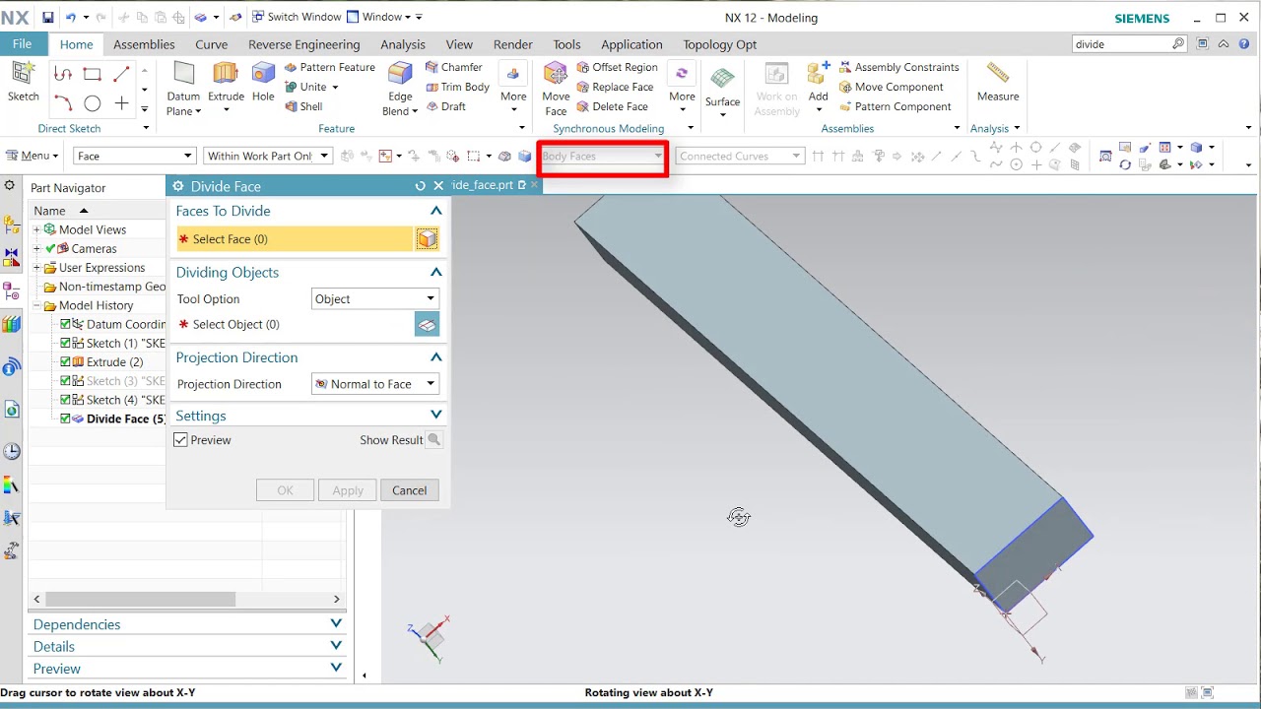This screenshot has width=1261, height=709.
Task: Open the Render tab
Action: tap(512, 44)
